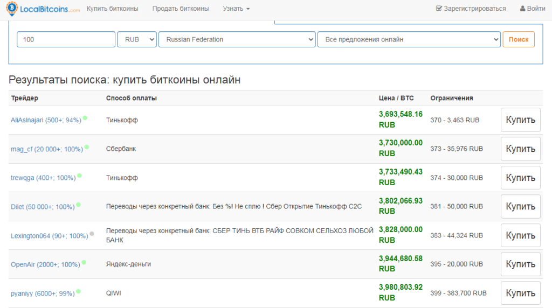Click the gray offline status dot beside Lexington064

click(x=92, y=234)
